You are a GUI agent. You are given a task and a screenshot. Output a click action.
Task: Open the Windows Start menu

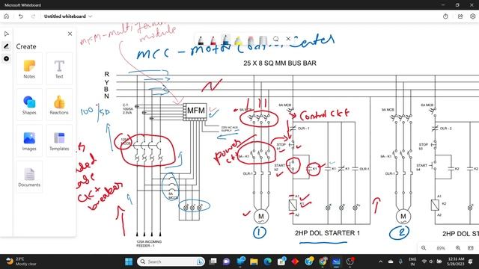point(129,262)
